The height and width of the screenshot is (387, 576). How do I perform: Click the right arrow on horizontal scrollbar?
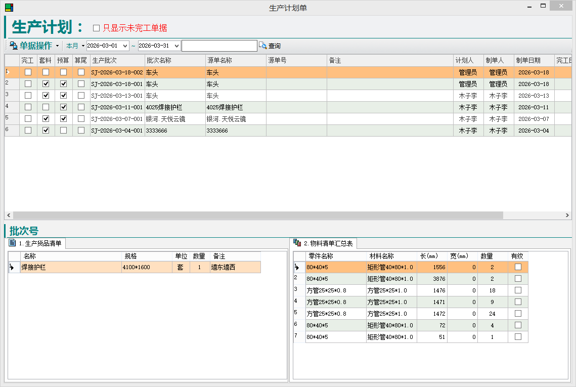567,216
